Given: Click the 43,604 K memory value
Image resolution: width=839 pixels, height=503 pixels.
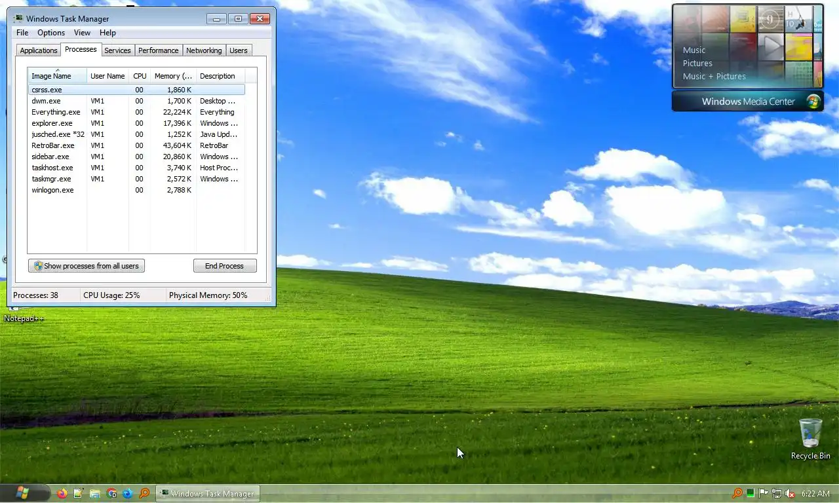Looking at the screenshot, I should tap(177, 145).
